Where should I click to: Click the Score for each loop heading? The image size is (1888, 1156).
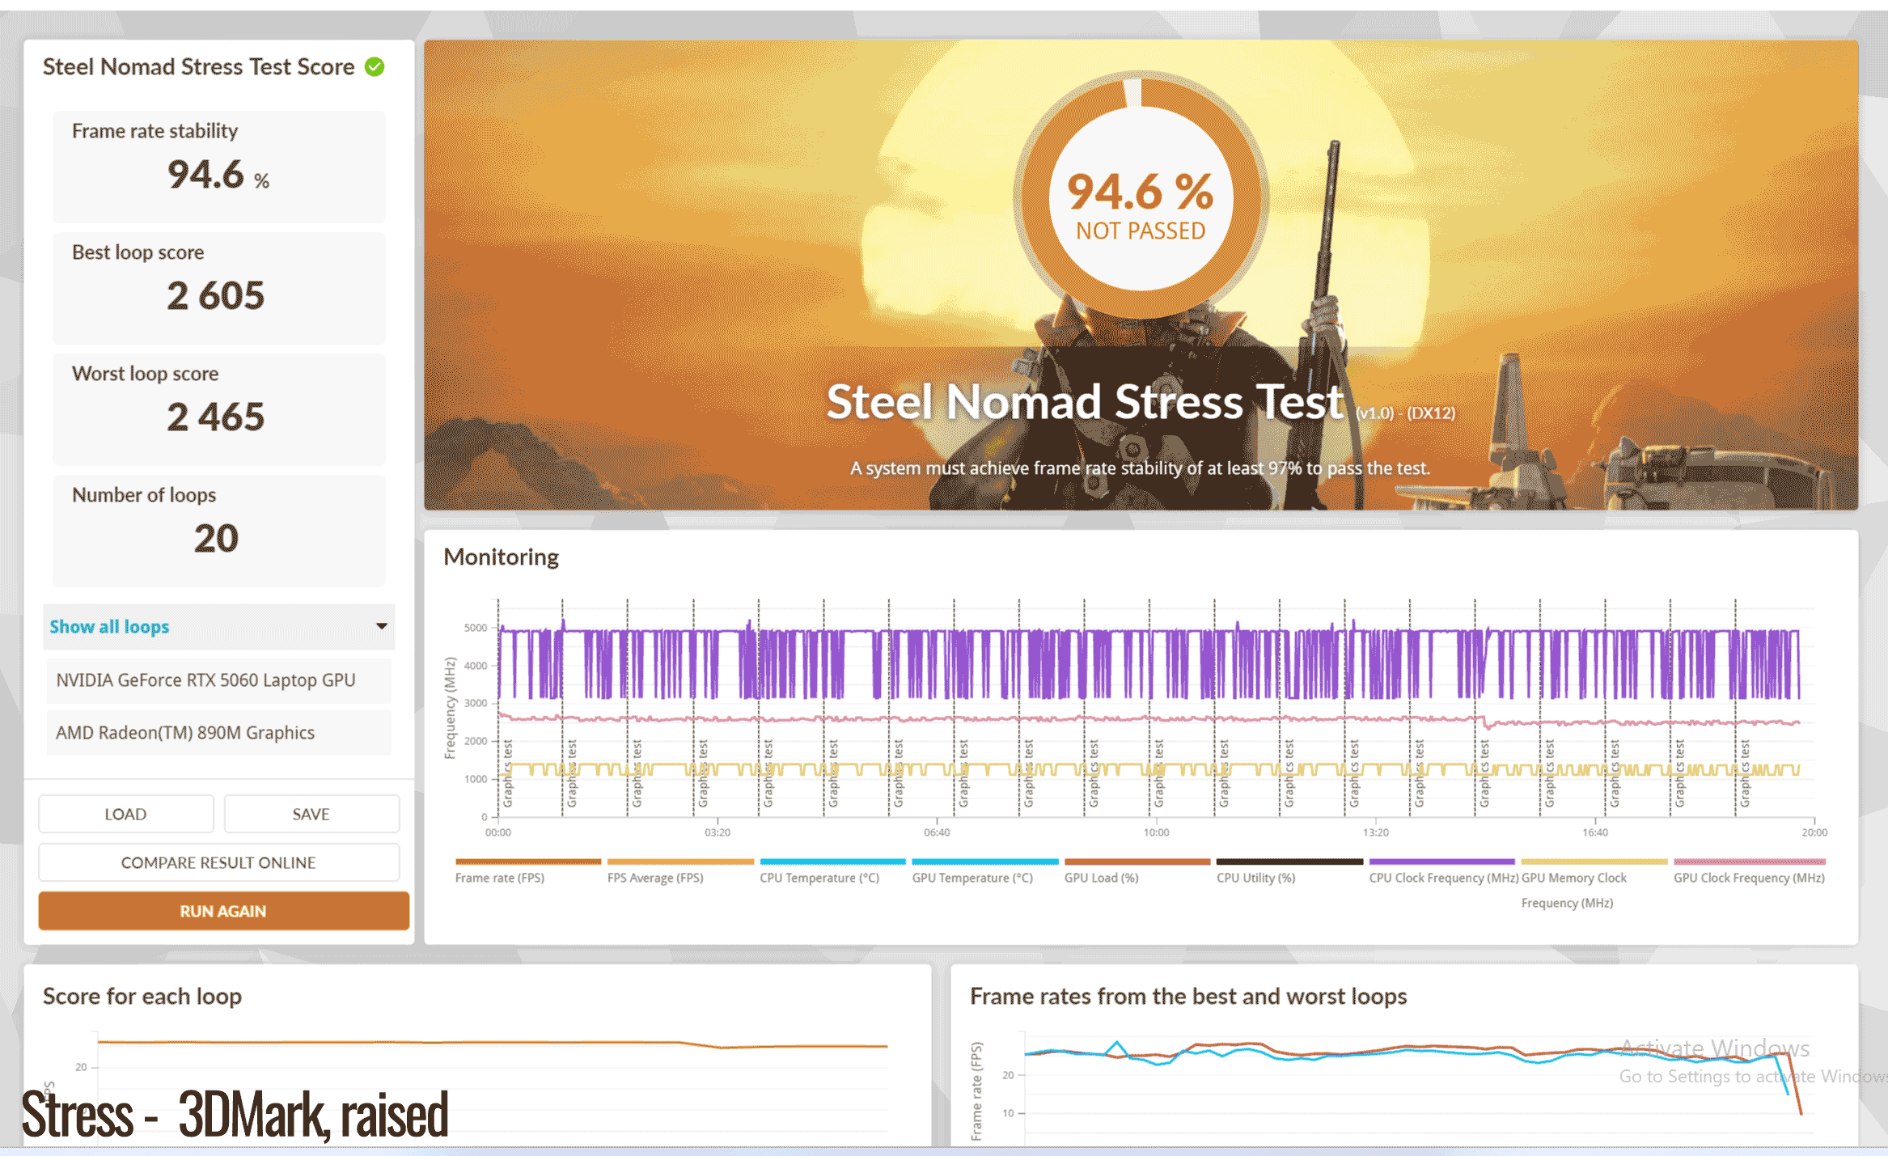142,996
